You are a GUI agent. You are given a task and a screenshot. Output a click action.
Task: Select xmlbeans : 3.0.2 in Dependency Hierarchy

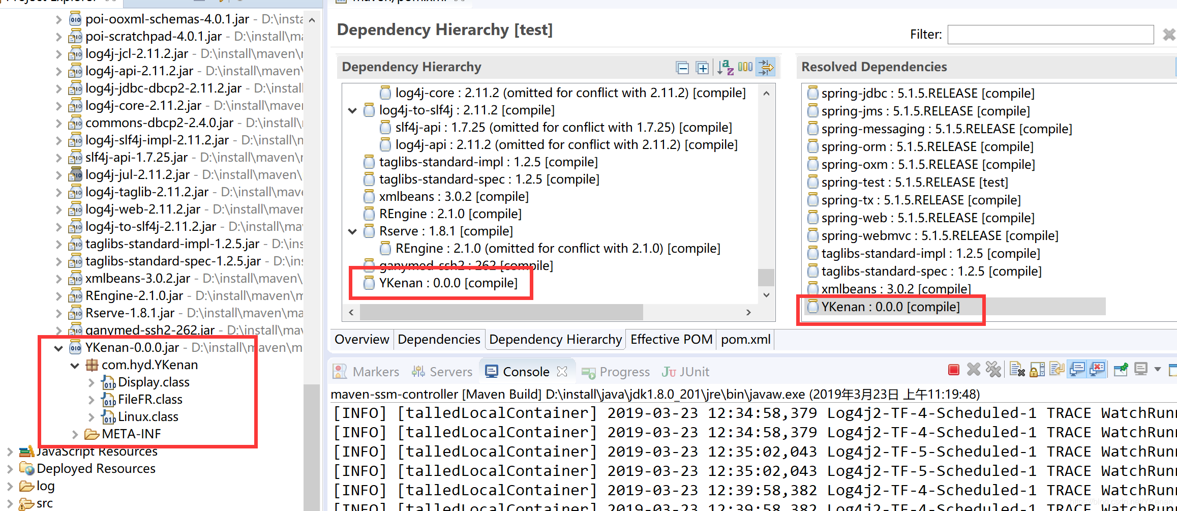tap(454, 197)
